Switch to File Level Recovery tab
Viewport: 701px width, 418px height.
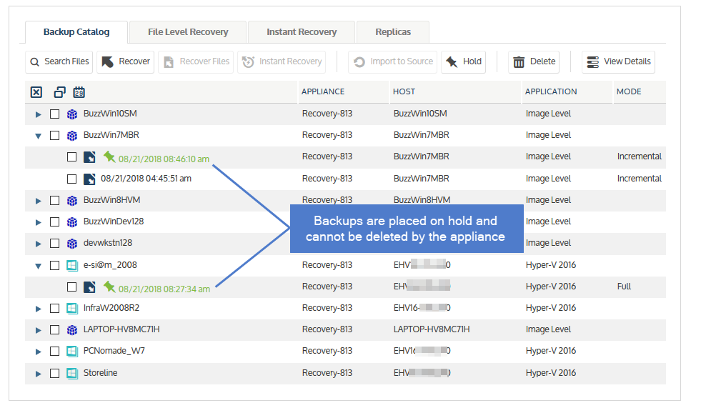click(188, 32)
